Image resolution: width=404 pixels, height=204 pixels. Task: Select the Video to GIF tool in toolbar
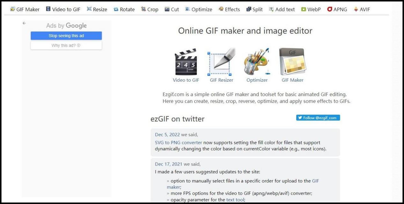tap(63, 9)
